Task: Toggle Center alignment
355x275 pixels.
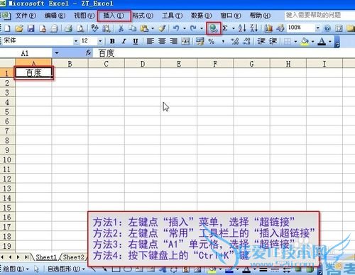Action: tap(162, 41)
